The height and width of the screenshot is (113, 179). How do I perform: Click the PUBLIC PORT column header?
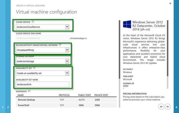point(85,95)
